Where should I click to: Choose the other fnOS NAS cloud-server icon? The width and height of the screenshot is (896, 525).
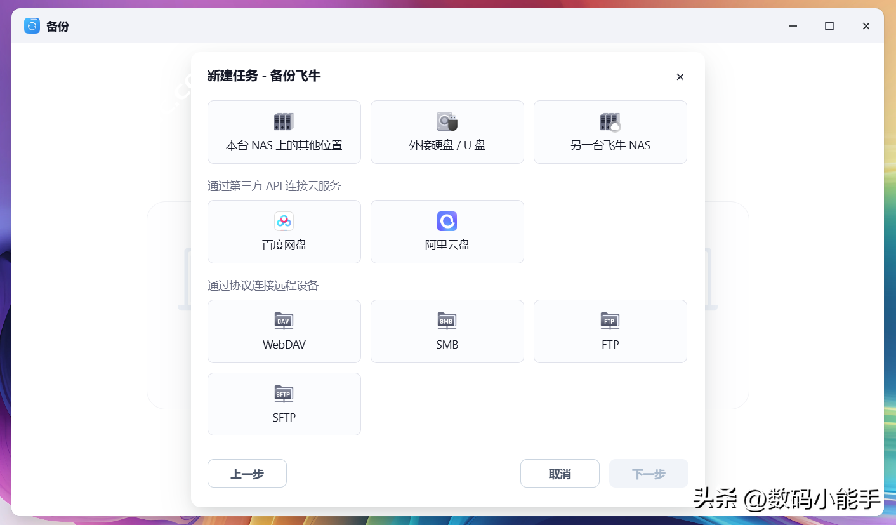click(610, 122)
